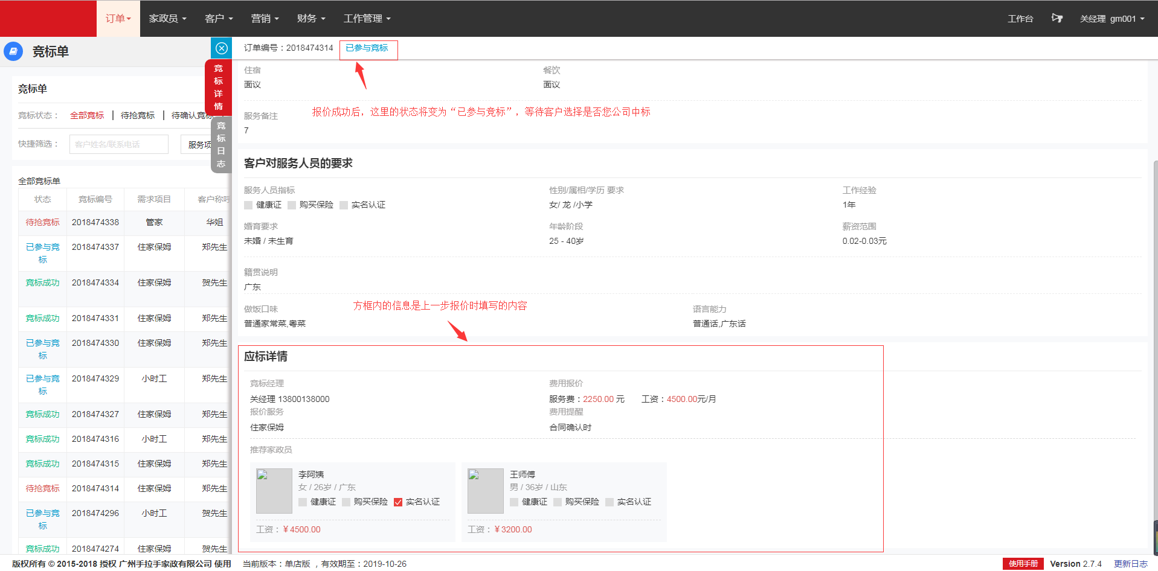Click 华姐 customer name cell
The height and width of the screenshot is (571, 1158).
point(214,222)
